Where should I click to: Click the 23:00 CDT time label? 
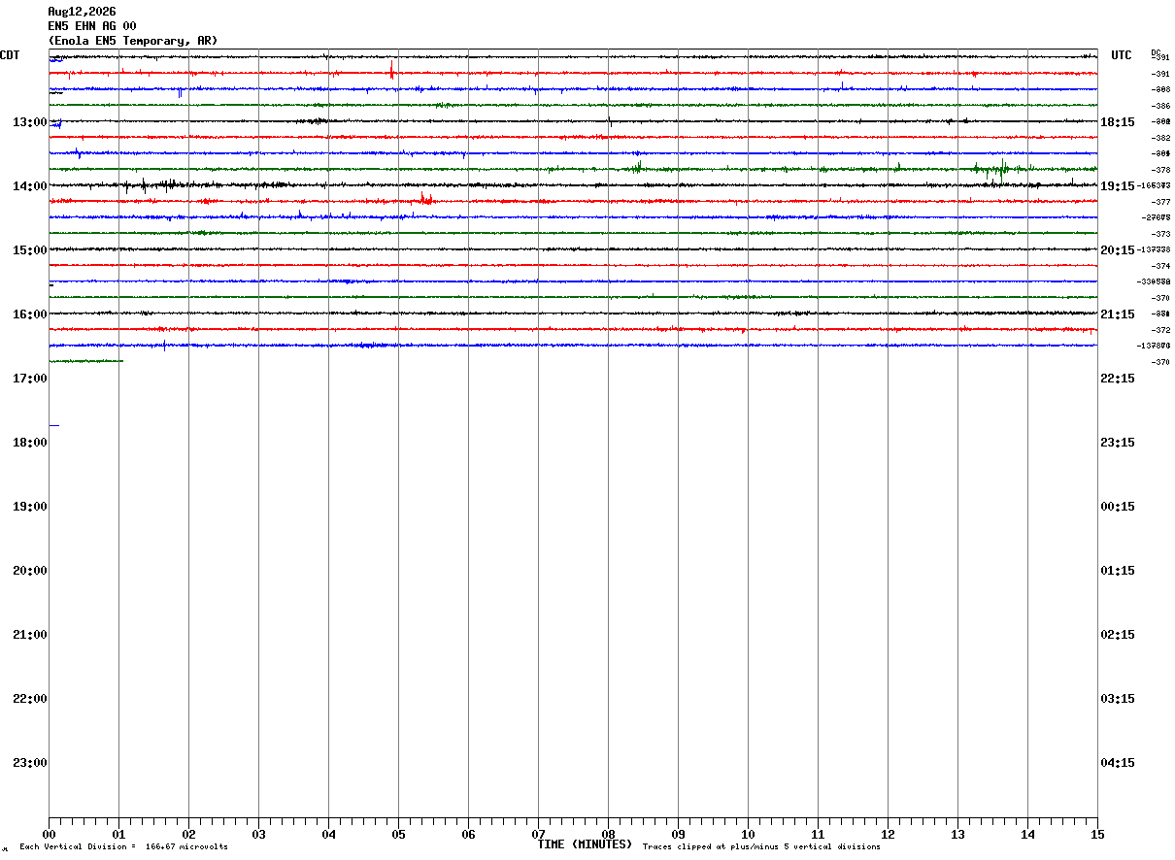coord(30,763)
